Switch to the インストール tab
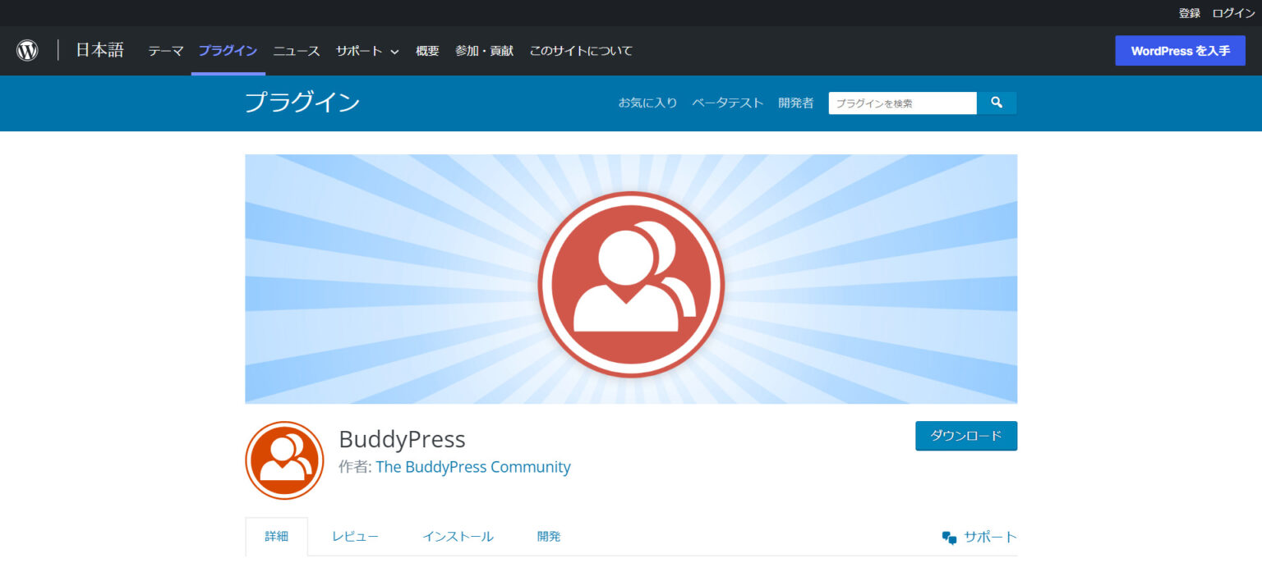1262x586 pixels. [x=458, y=536]
